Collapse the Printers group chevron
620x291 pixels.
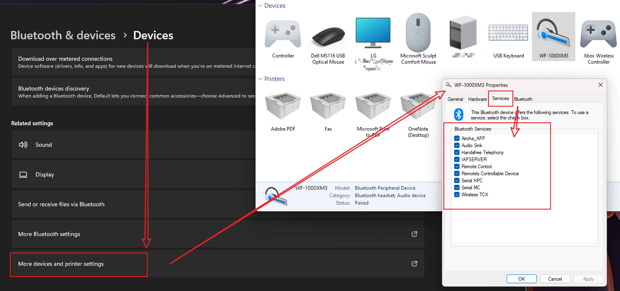[x=260, y=79]
